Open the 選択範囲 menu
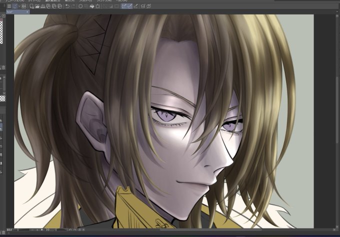The width and height of the screenshot is (340, 237). pos(52,1)
